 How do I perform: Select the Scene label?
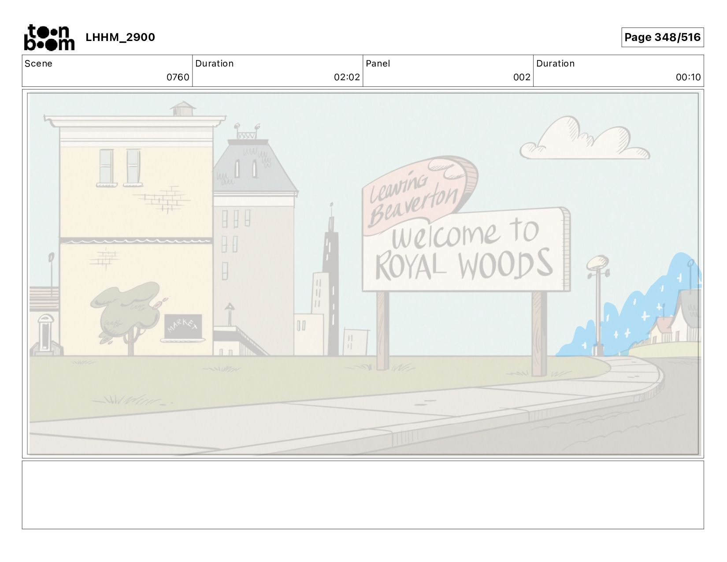(38, 63)
